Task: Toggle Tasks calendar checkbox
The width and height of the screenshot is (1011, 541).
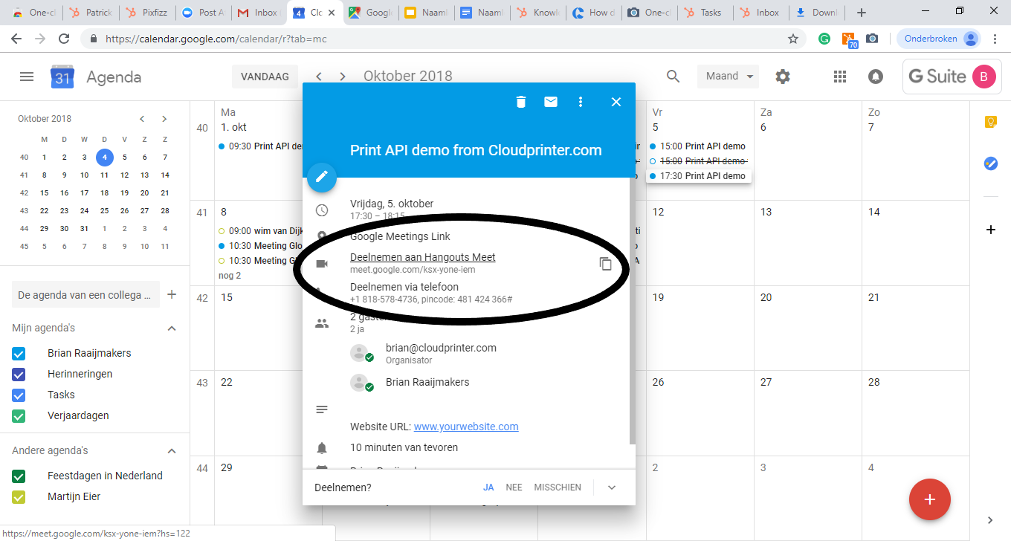Action: (x=19, y=395)
